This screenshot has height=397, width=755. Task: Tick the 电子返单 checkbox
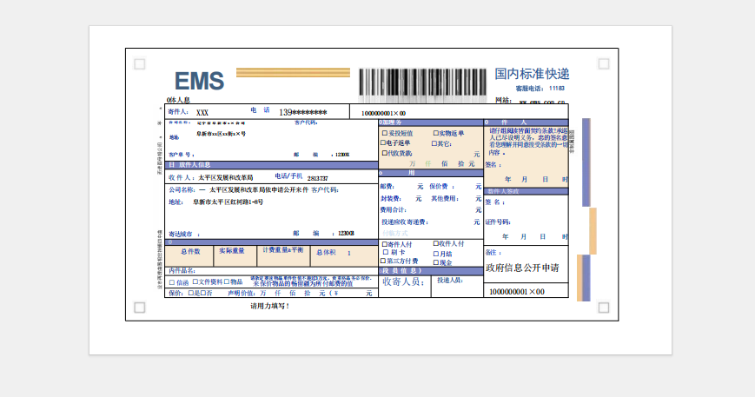pyautogui.click(x=383, y=143)
